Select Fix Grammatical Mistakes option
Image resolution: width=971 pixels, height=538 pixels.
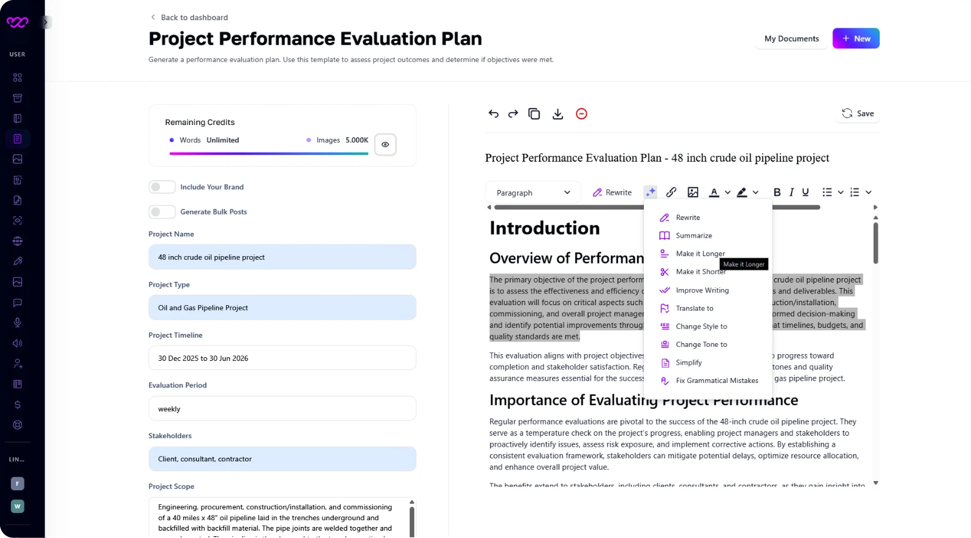(x=708, y=381)
